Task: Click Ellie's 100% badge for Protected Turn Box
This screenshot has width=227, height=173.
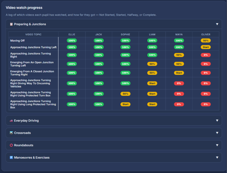Action: (x=72, y=94)
